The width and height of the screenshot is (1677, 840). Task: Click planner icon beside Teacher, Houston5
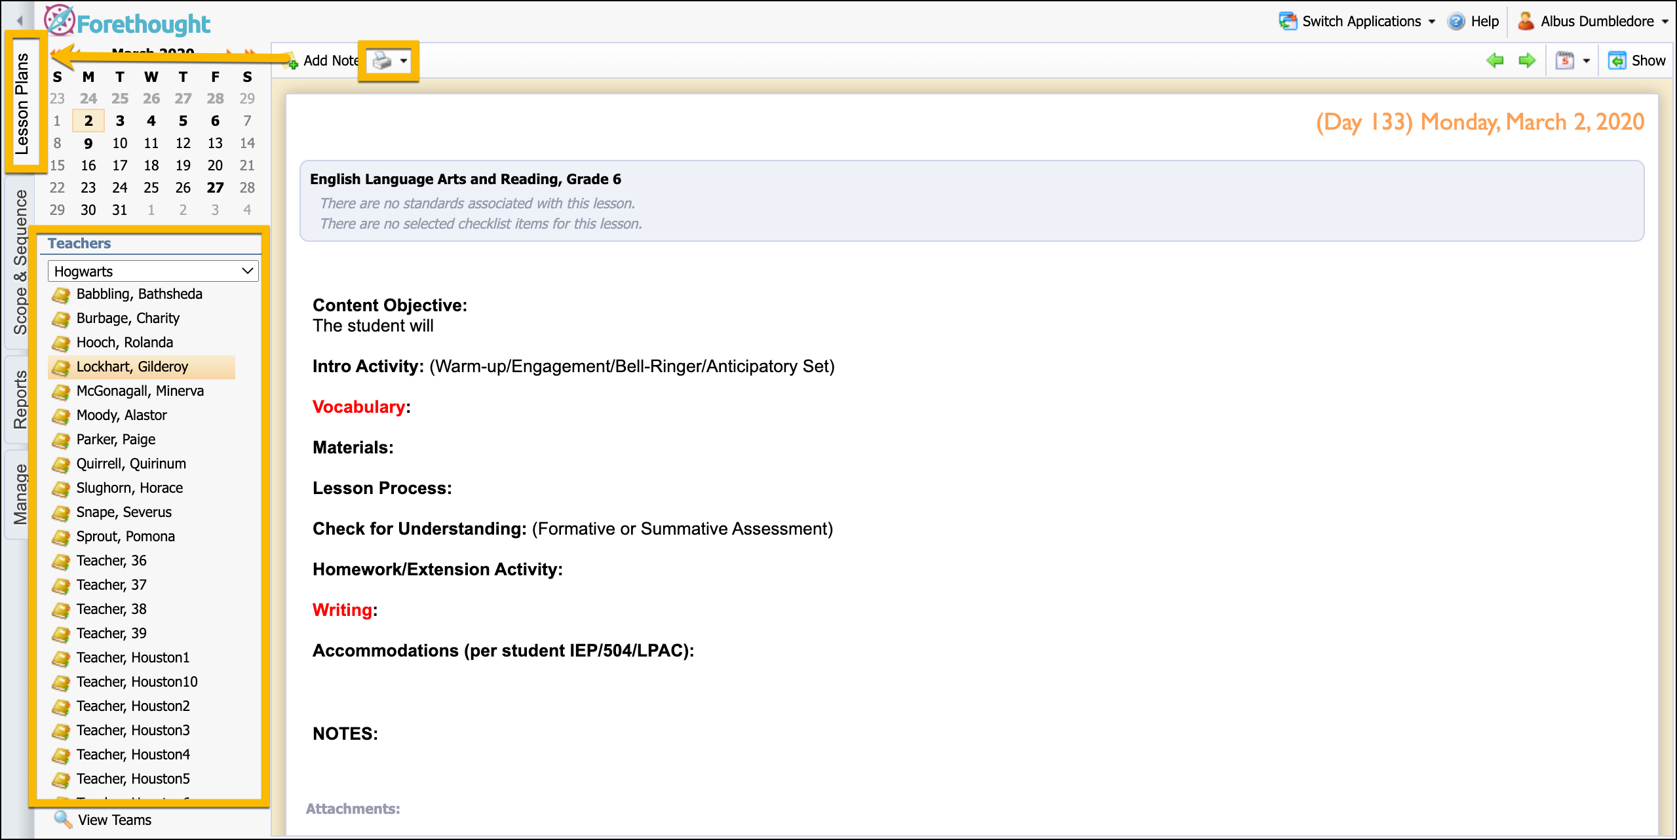coord(61,780)
